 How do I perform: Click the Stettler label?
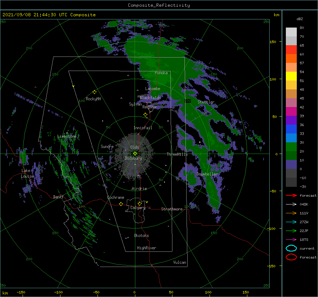206,102
